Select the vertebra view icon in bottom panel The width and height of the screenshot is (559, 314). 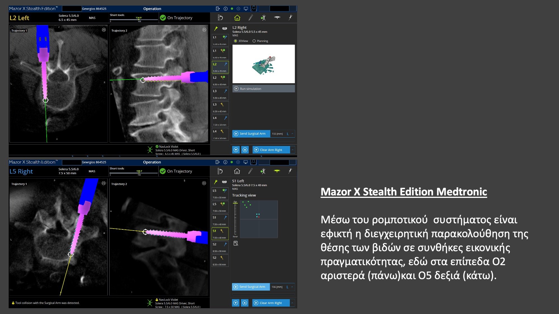pos(224,182)
